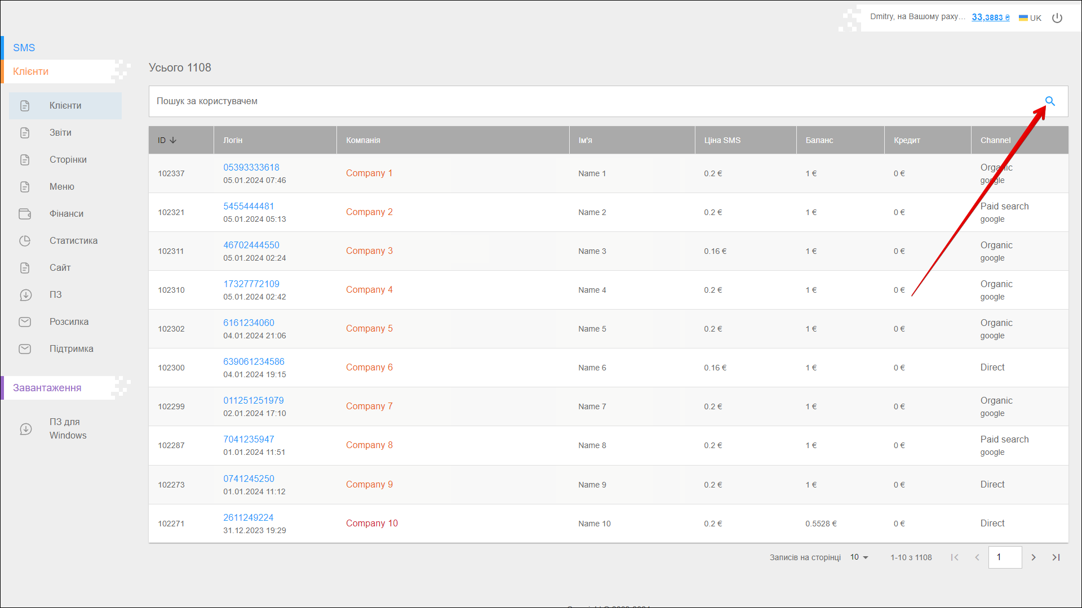Click the Company 5 link
The height and width of the screenshot is (608, 1082).
(369, 329)
